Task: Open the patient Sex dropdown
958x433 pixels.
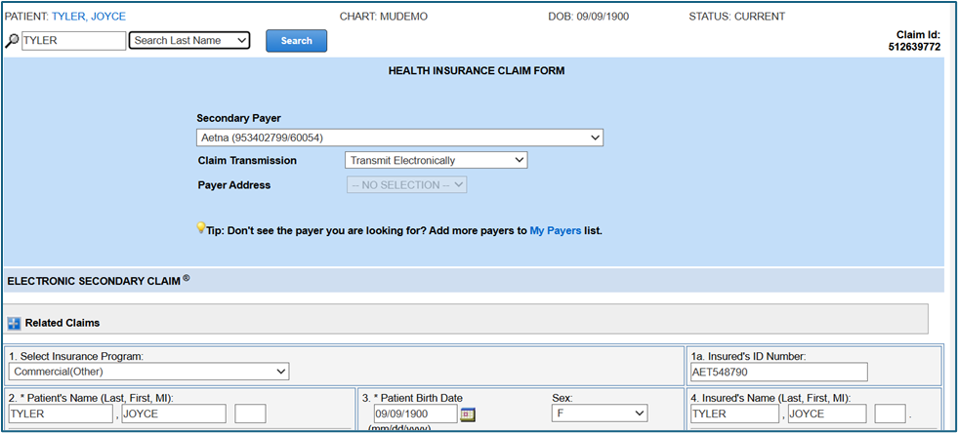Action: coord(599,414)
